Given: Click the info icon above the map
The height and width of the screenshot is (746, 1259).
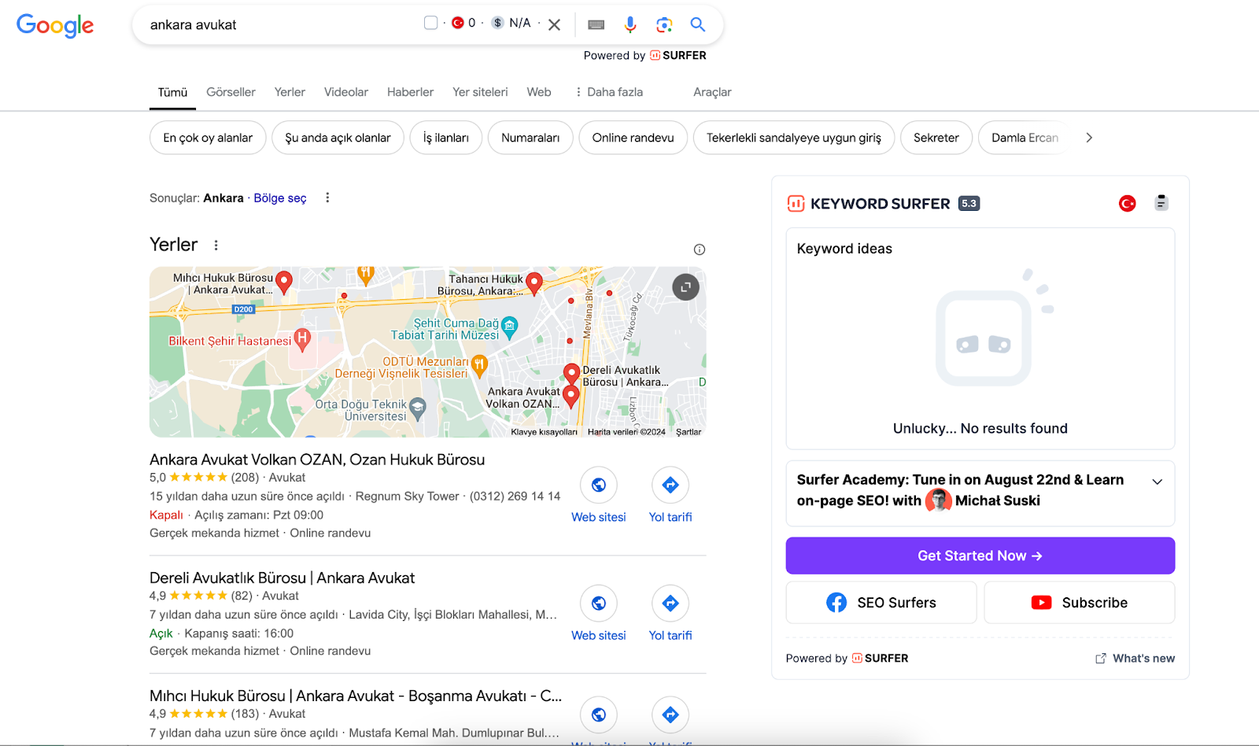Looking at the screenshot, I should (x=700, y=249).
